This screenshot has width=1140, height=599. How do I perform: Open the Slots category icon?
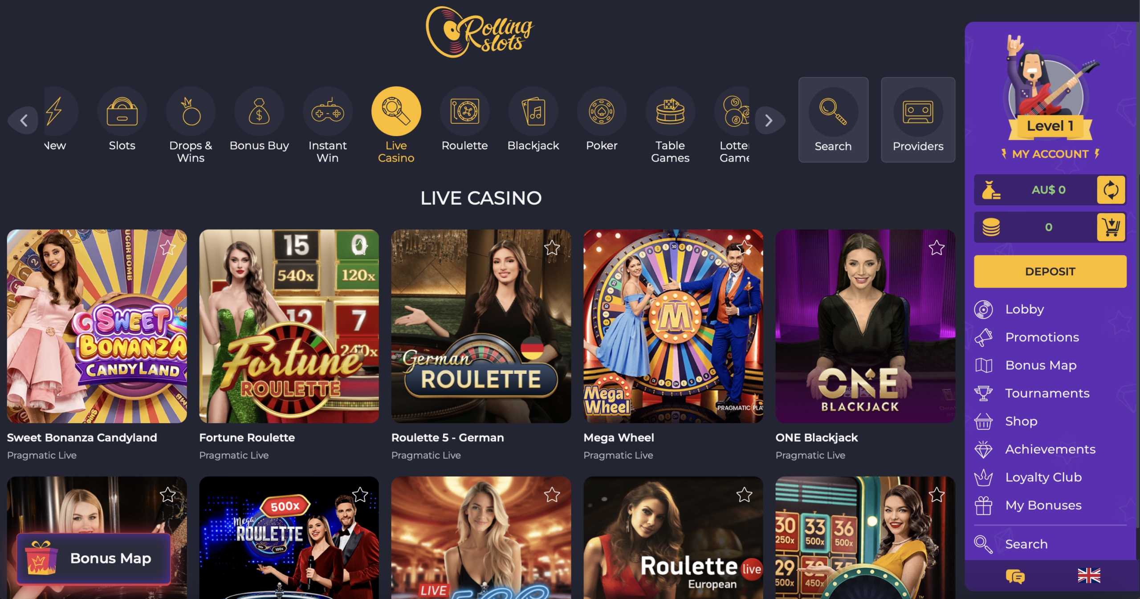(x=122, y=111)
